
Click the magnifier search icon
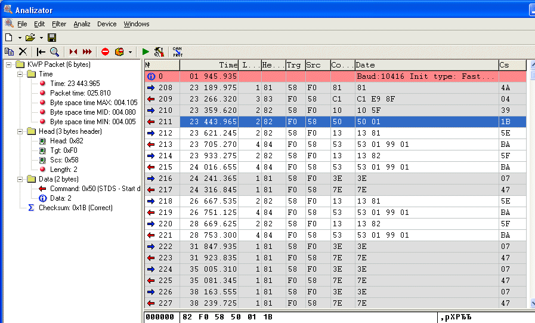[x=54, y=52]
